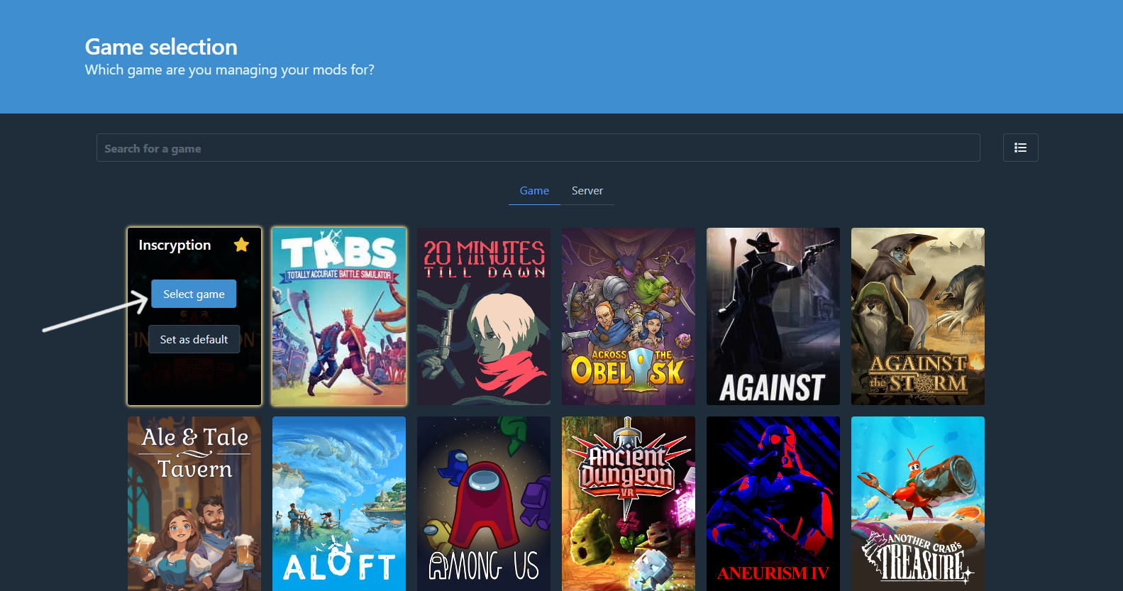The height and width of the screenshot is (591, 1123).
Task: Choose Totally Accurate Battle Simulator cover
Action: [339, 316]
